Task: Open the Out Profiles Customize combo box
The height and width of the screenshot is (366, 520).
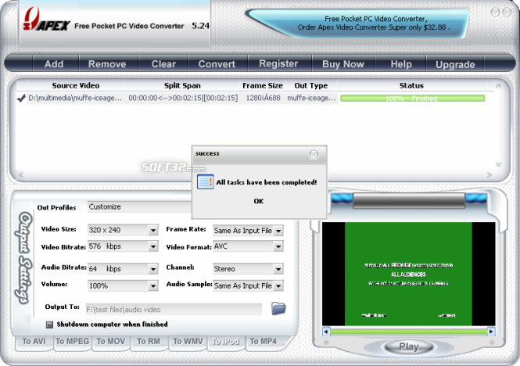Action: tap(140, 206)
